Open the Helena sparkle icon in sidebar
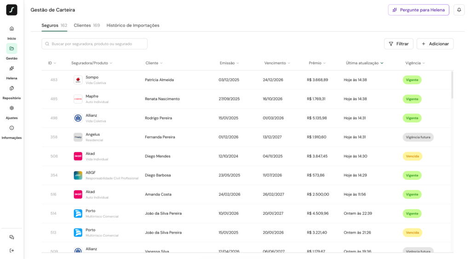 click(x=11, y=68)
